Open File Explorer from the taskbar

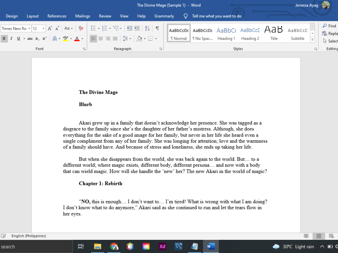coord(98,246)
